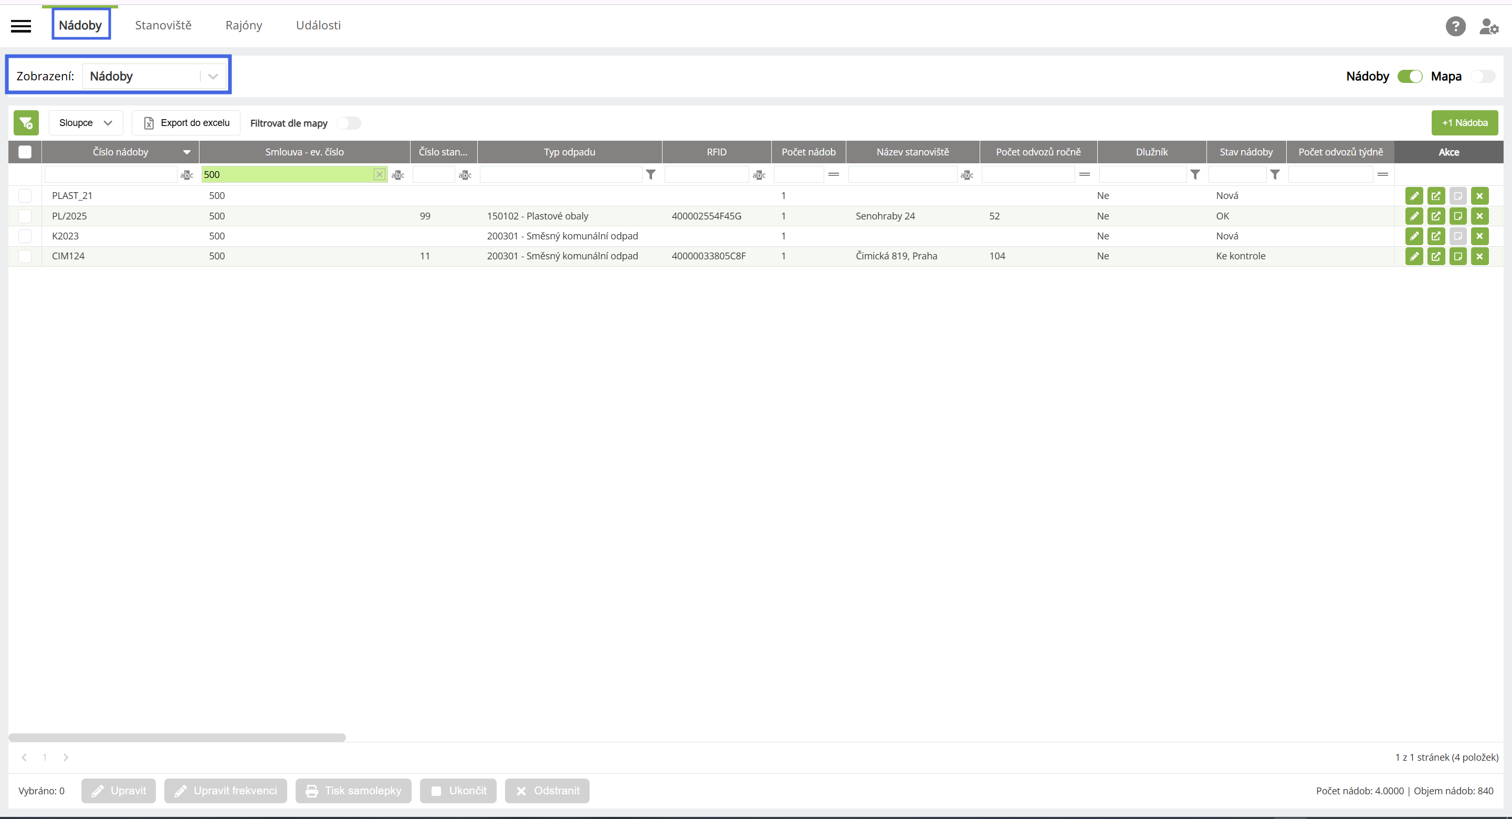Open PL/2025 detail in new window icon

click(x=1436, y=216)
